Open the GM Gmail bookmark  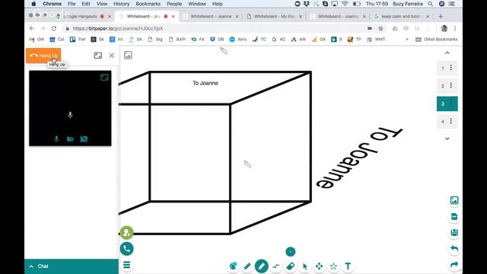coord(37,40)
